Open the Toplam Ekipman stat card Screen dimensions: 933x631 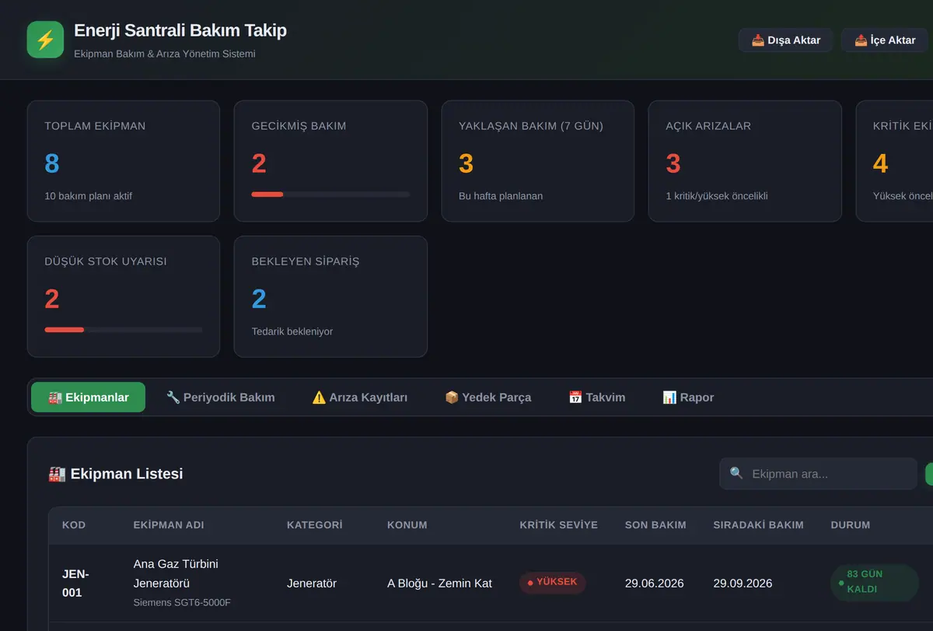[124, 161]
